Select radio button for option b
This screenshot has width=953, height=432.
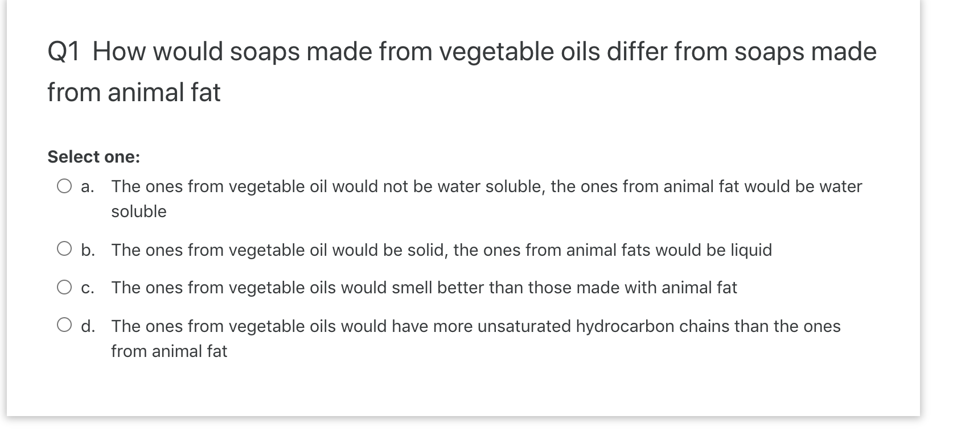[x=65, y=247]
